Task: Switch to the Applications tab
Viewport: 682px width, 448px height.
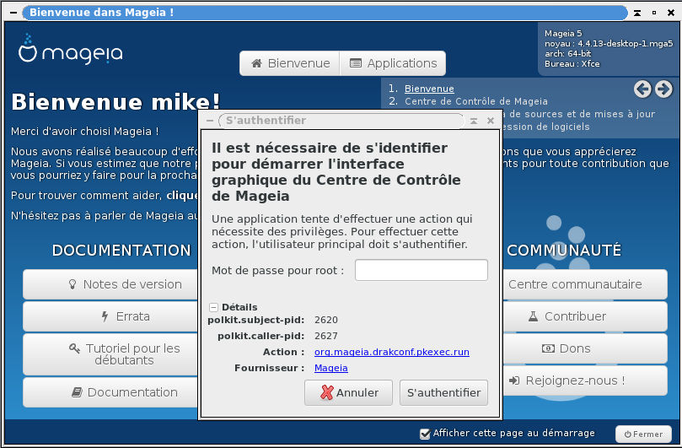Action: (x=393, y=63)
